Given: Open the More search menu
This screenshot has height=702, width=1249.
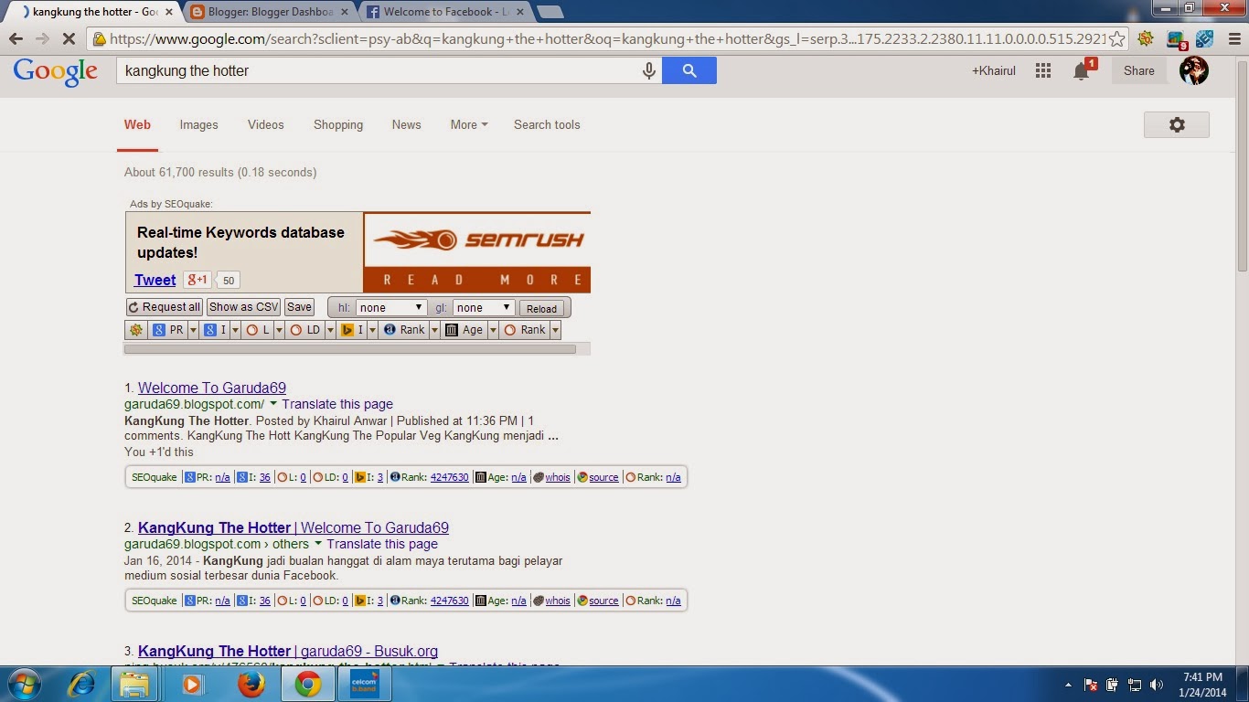Looking at the screenshot, I should (469, 125).
